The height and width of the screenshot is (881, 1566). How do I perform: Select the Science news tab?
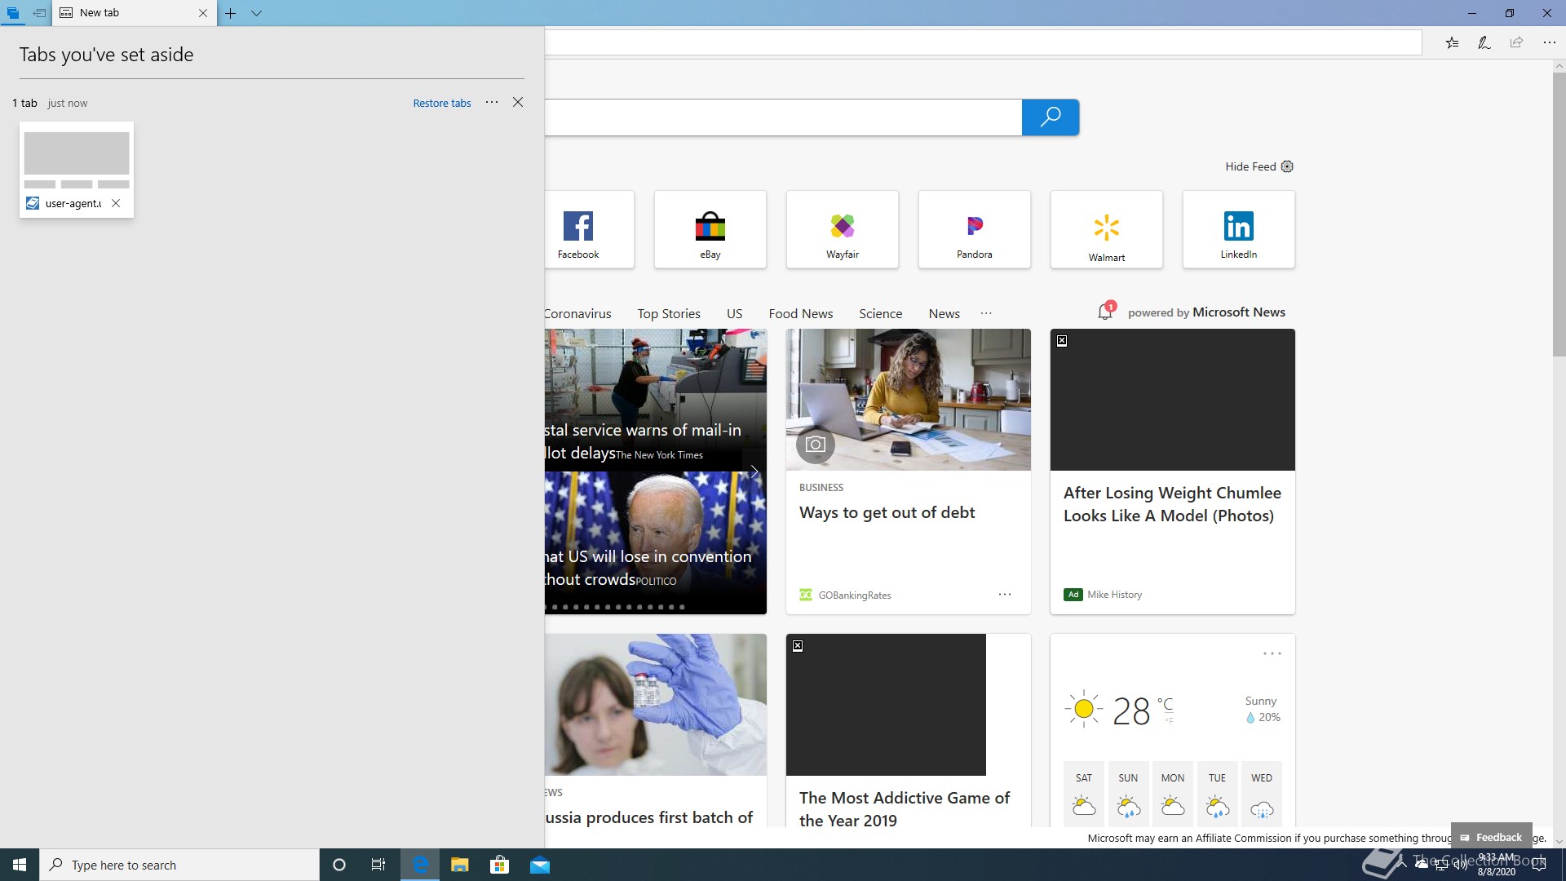click(x=880, y=313)
